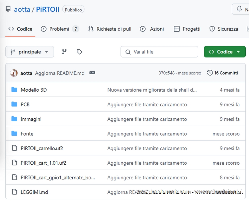Click the folder icon for Modello 3D

[14, 90]
